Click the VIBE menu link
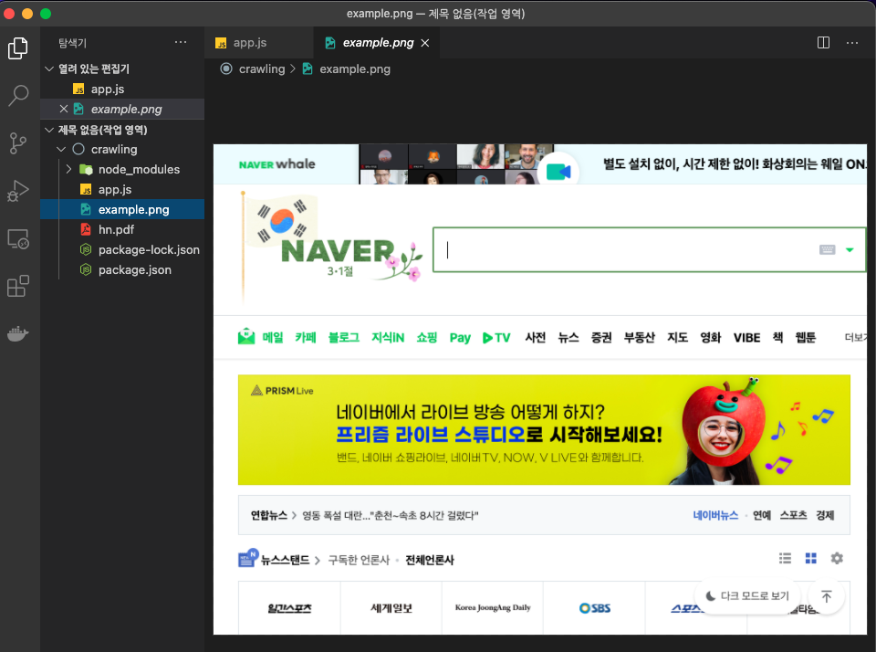This screenshot has width=876, height=652. [746, 338]
